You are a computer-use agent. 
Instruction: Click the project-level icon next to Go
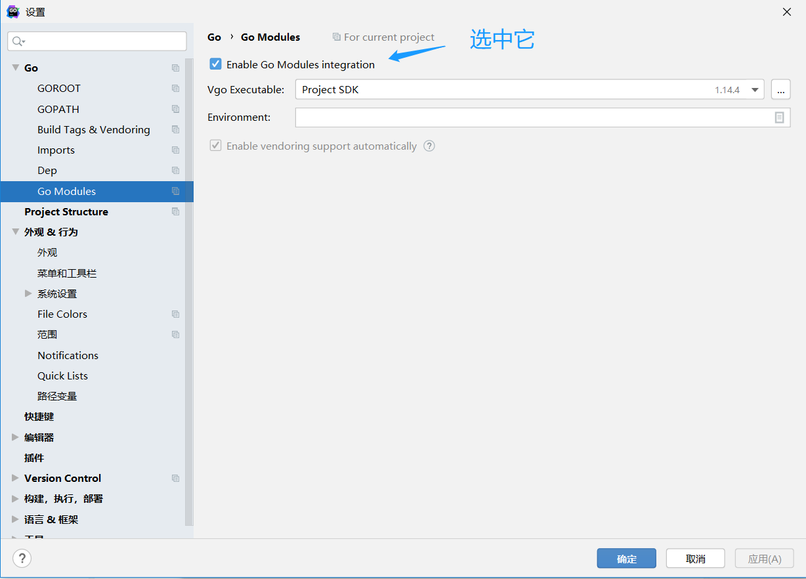[175, 68]
